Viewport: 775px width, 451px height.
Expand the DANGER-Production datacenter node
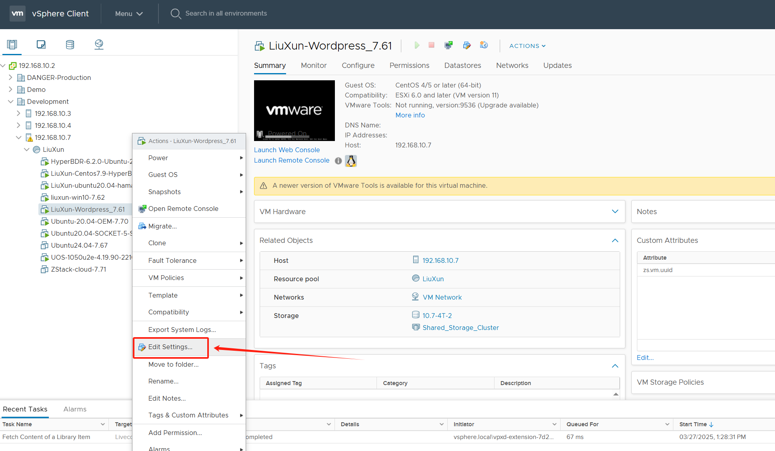10,77
